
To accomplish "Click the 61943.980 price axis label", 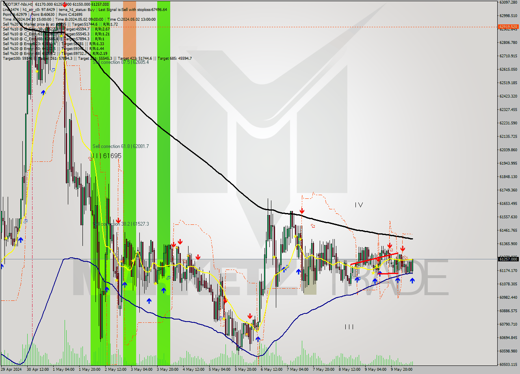I will (x=508, y=163).
